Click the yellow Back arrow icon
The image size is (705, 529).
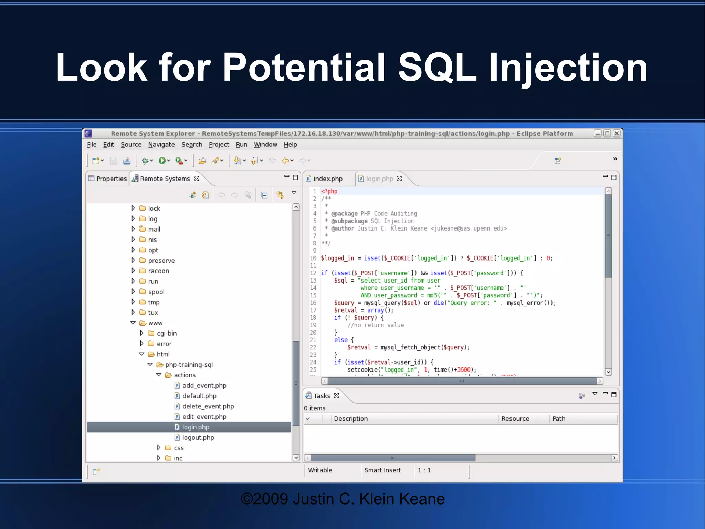[x=285, y=161]
